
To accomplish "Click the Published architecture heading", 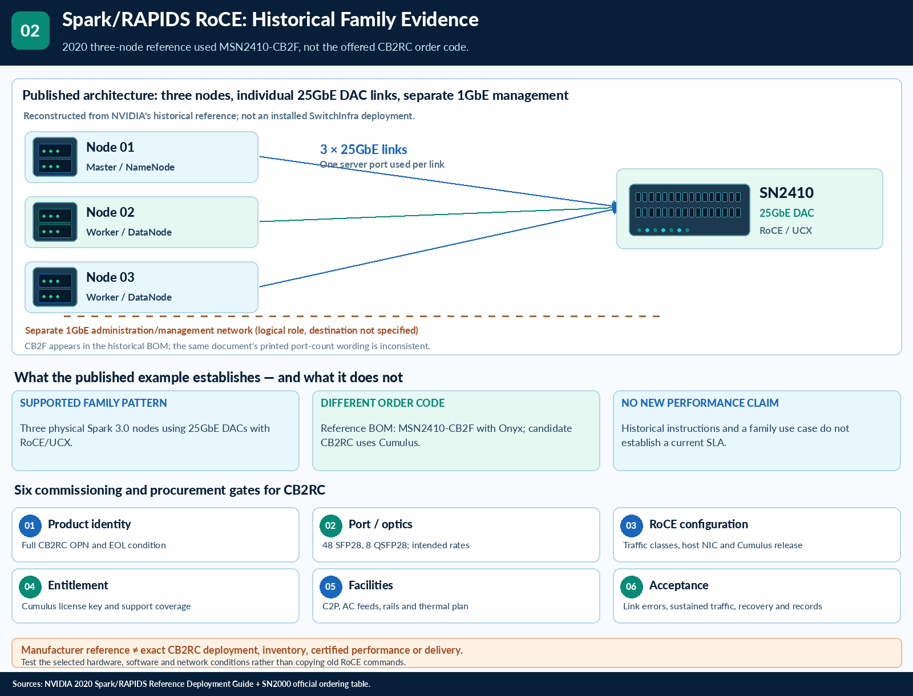I will coord(296,95).
